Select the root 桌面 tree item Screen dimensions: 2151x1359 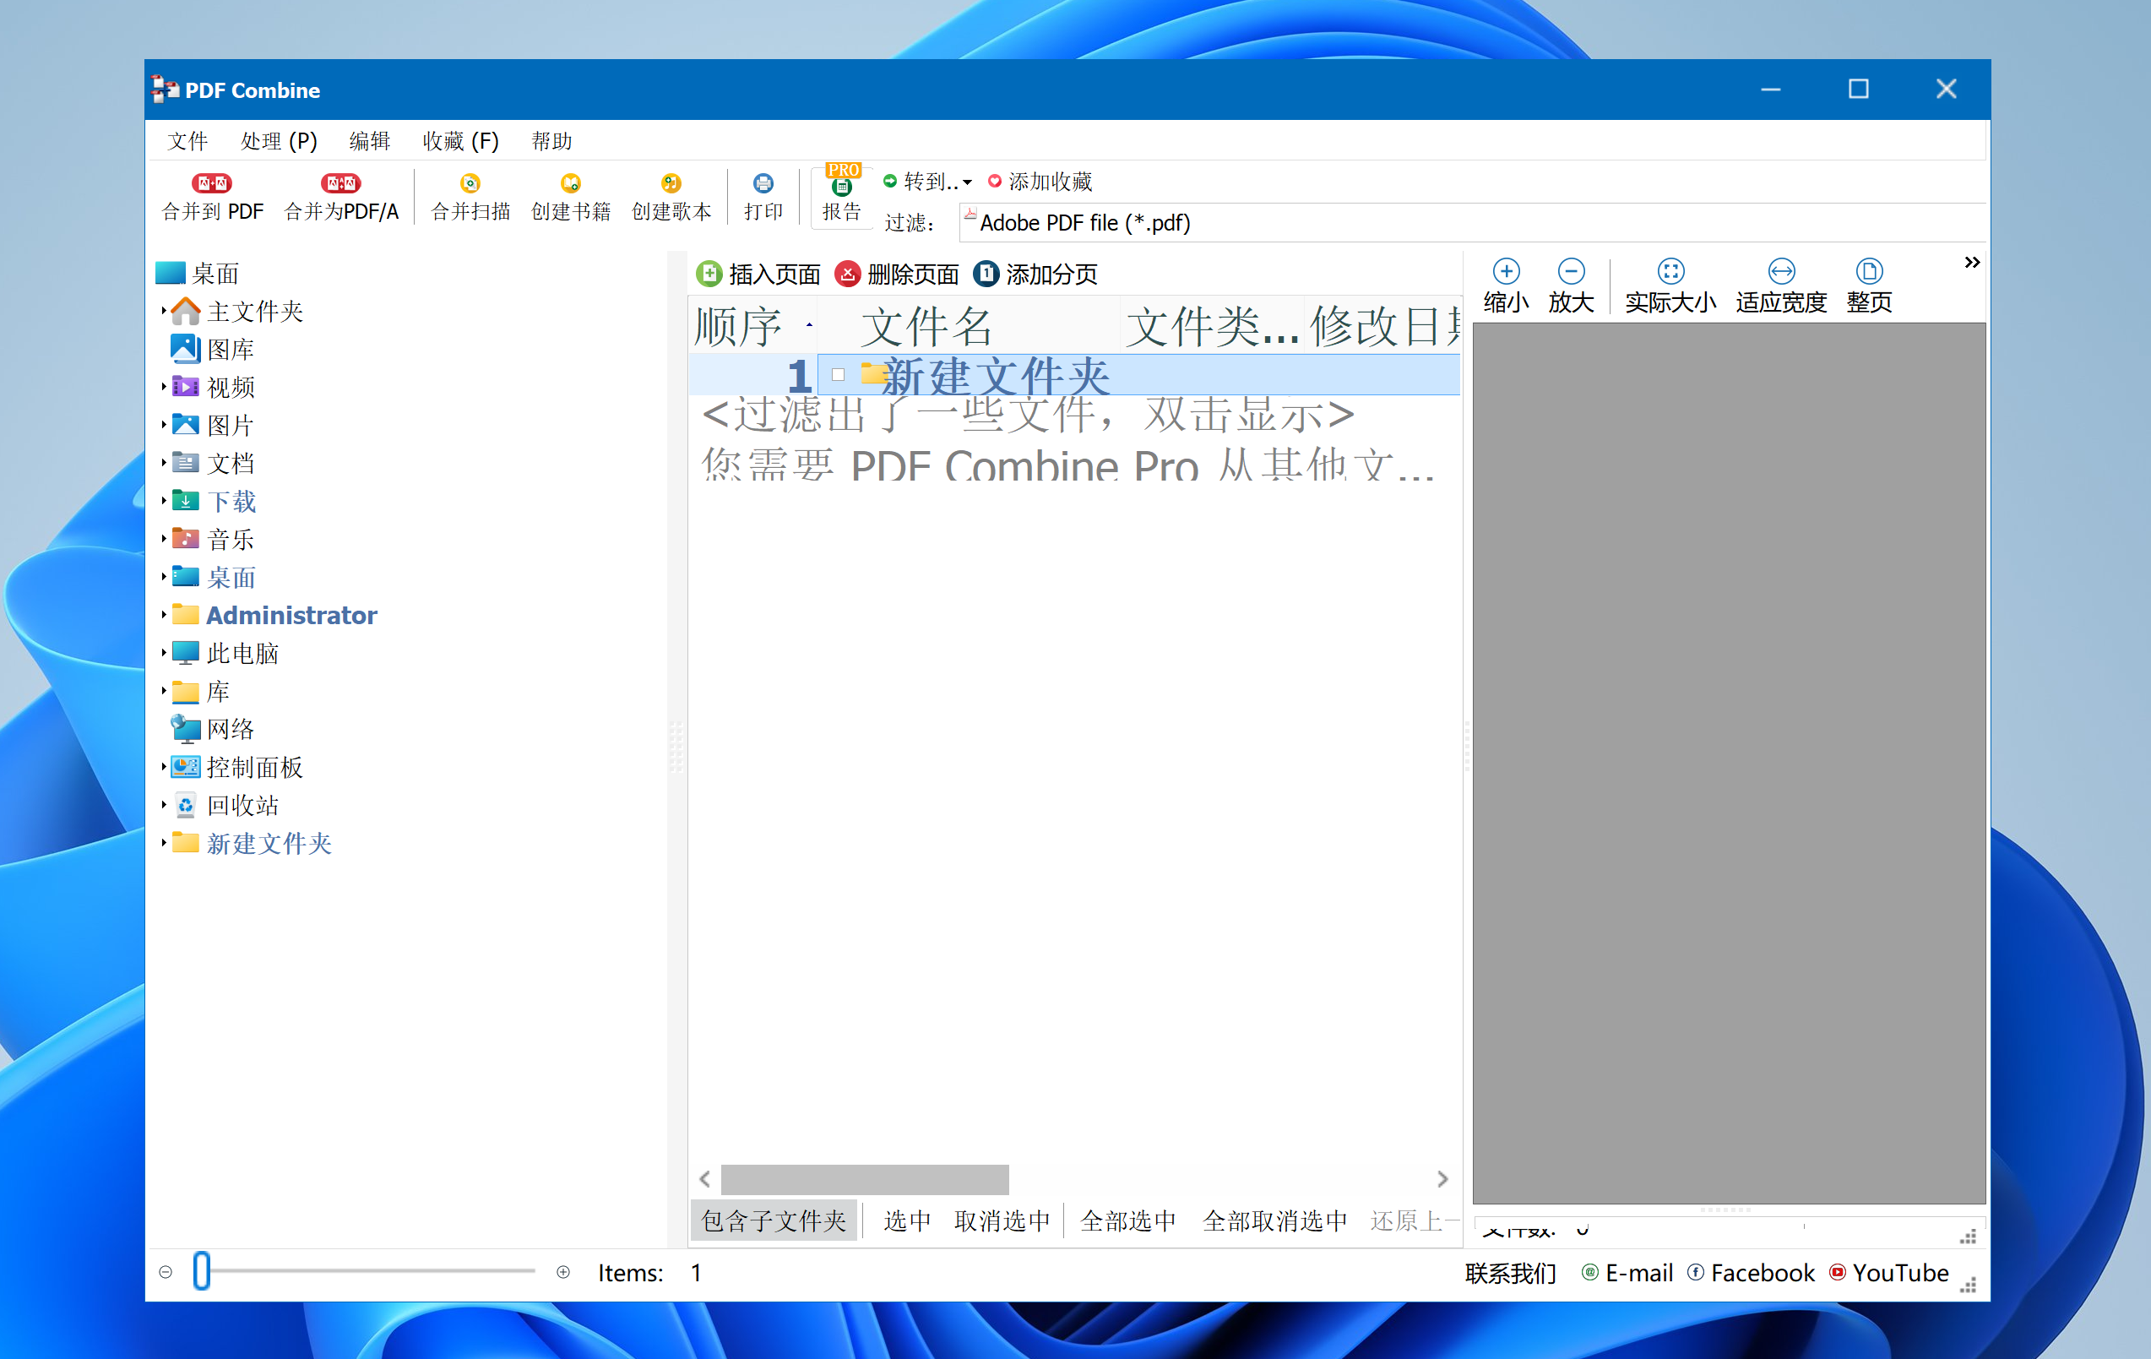point(198,274)
